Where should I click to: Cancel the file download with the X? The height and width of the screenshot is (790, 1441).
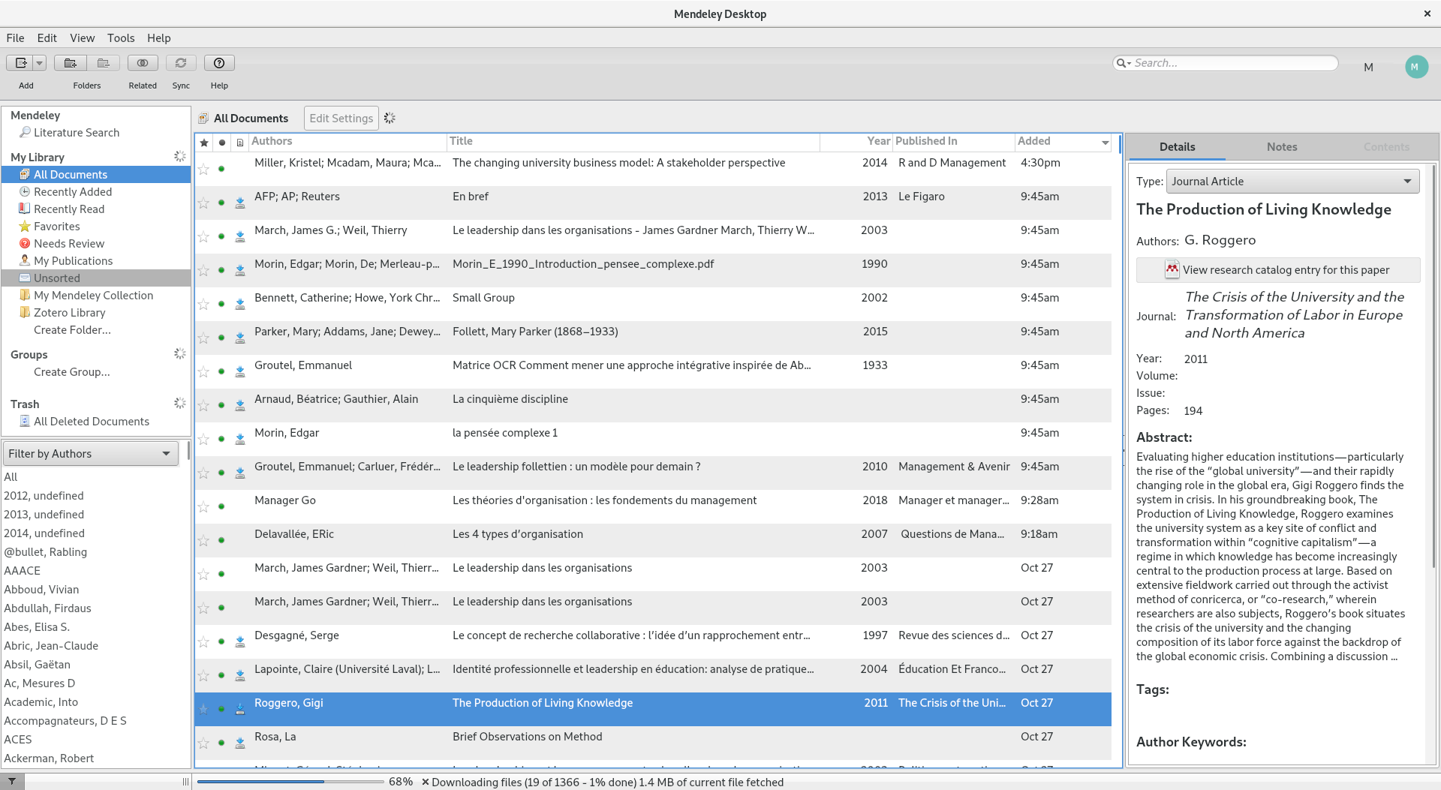pos(425,782)
